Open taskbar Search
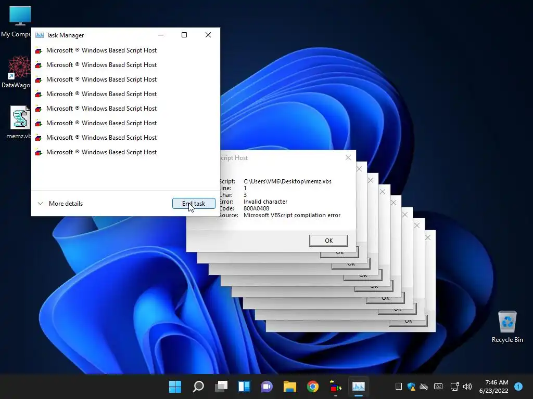The height and width of the screenshot is (399, 533). tap(198, 387)
